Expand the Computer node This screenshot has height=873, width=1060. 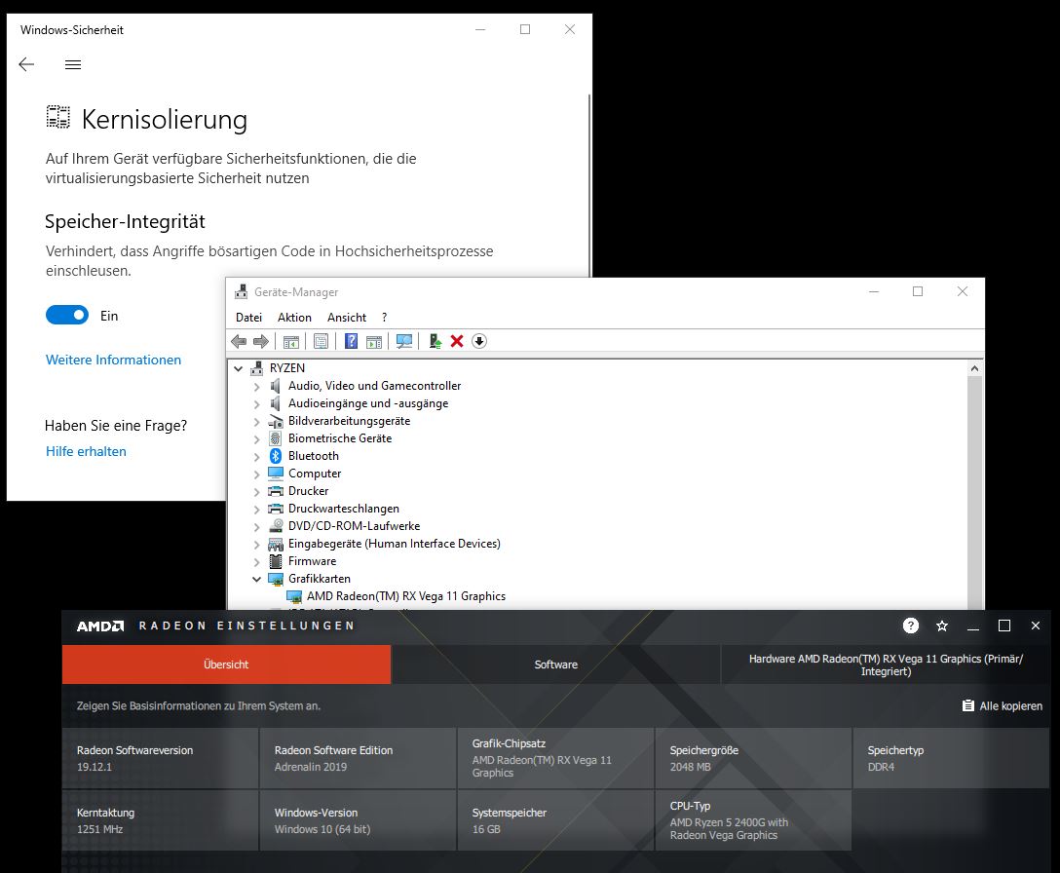pos(257,474)
